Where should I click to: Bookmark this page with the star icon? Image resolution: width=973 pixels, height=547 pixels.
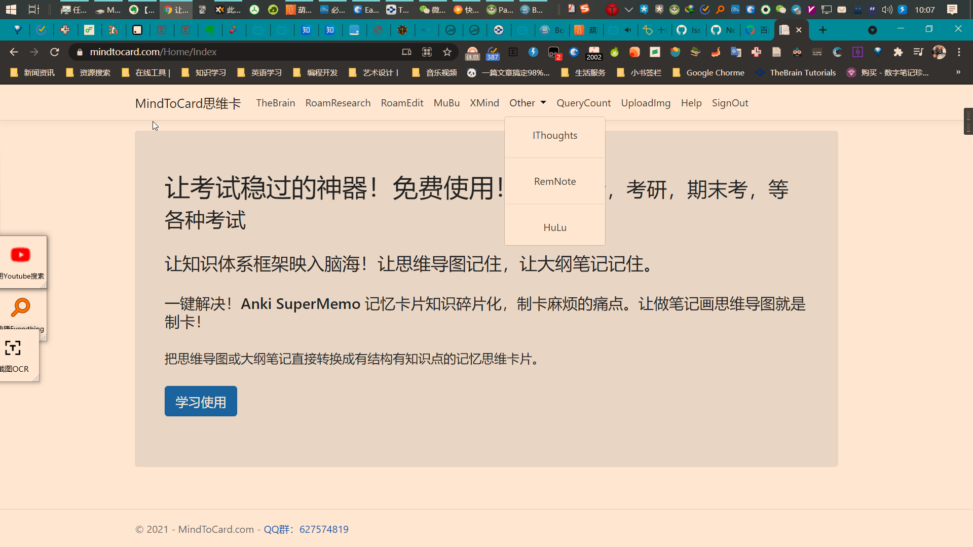coord(446,52)
